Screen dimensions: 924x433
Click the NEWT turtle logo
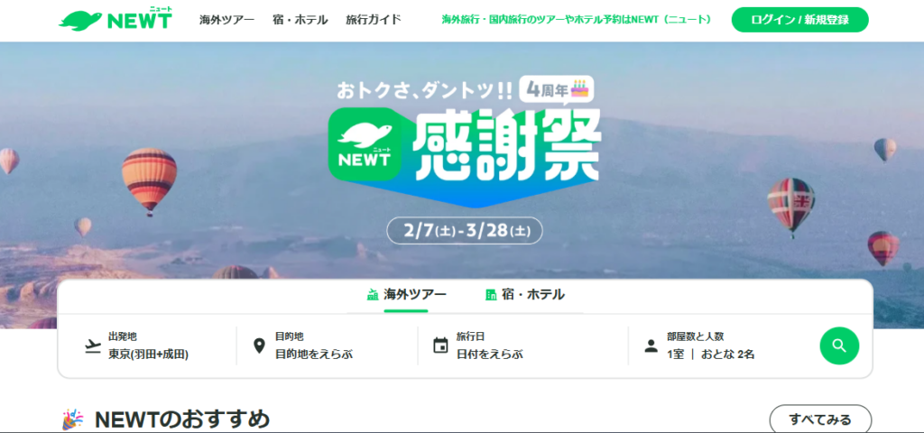[115, 20]
